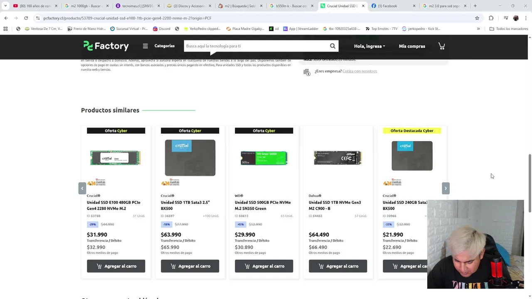Open yerkopedro Kick bookmark
Viewport: 532px width, 299px height.
pos(421,29)
